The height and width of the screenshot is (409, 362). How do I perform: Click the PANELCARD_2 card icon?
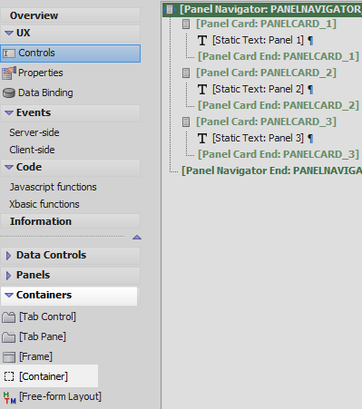pyautogui.click(x=186, y=73)
